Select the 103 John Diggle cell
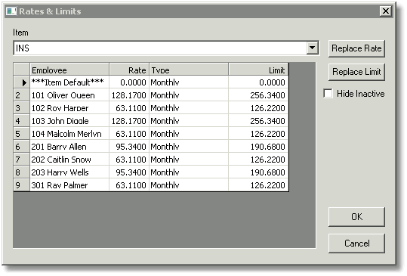This screenshot has height=276, width=407. tap(69, 121)
